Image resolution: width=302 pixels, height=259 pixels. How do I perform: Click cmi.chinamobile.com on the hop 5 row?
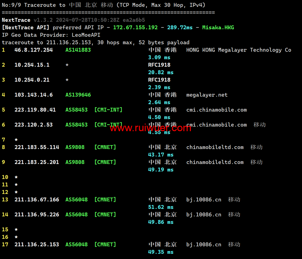click(x=216, y=110)
